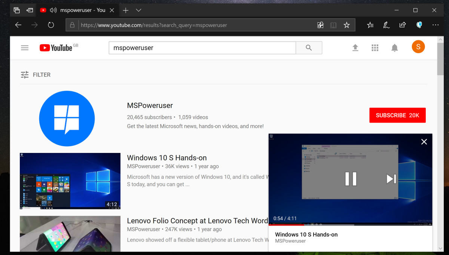
Task: Open the YouTube guide hamburger menu
Action: [25, 47]
